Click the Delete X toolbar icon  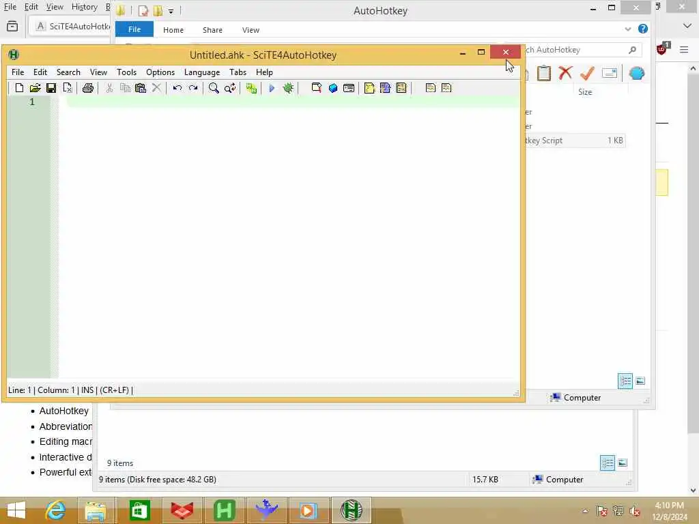point(156,88)
